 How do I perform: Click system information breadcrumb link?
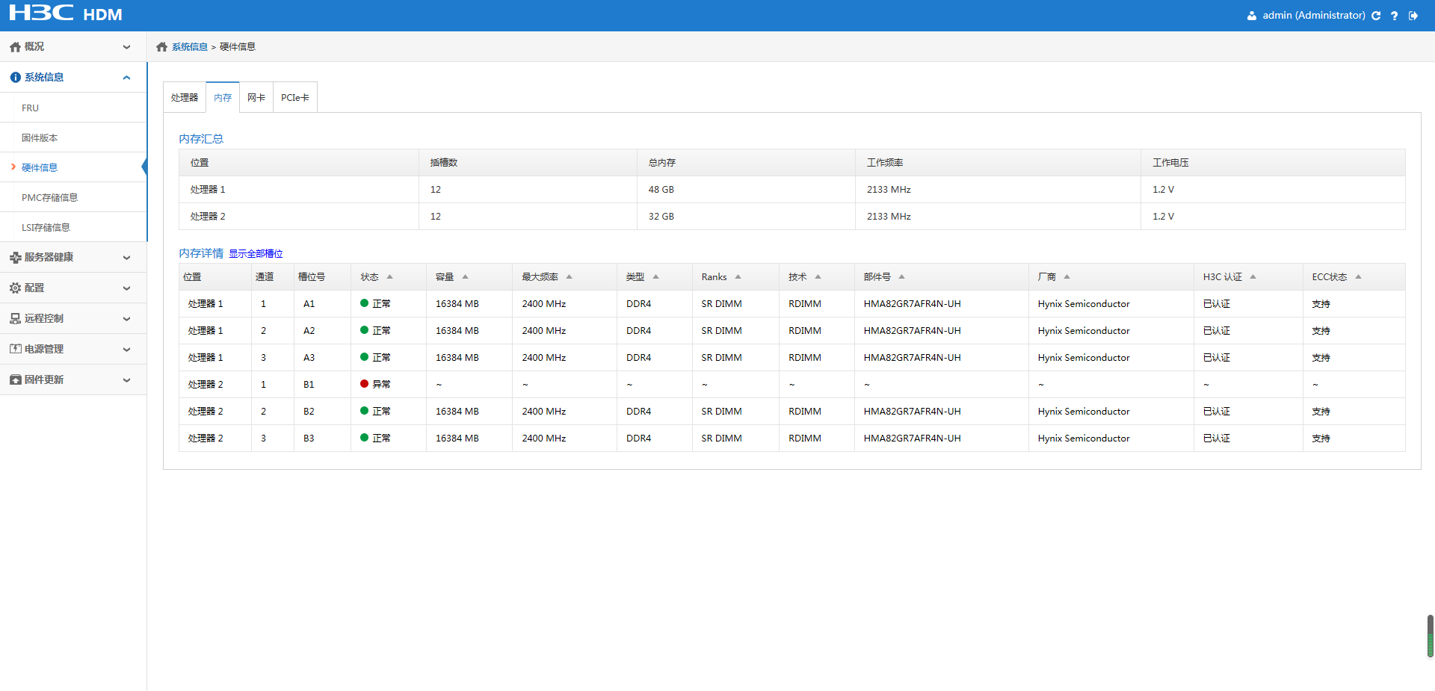tap(190, 47)
